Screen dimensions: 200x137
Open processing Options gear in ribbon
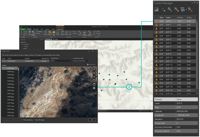click(x=66, y=33)
